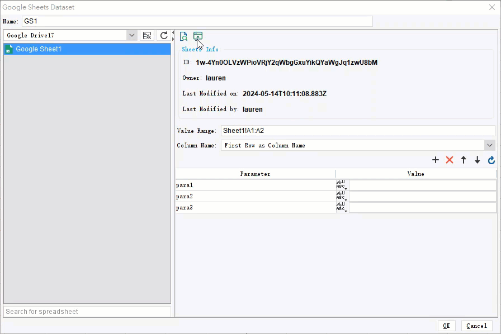Click the preview dataset icon

click(184, 36)
